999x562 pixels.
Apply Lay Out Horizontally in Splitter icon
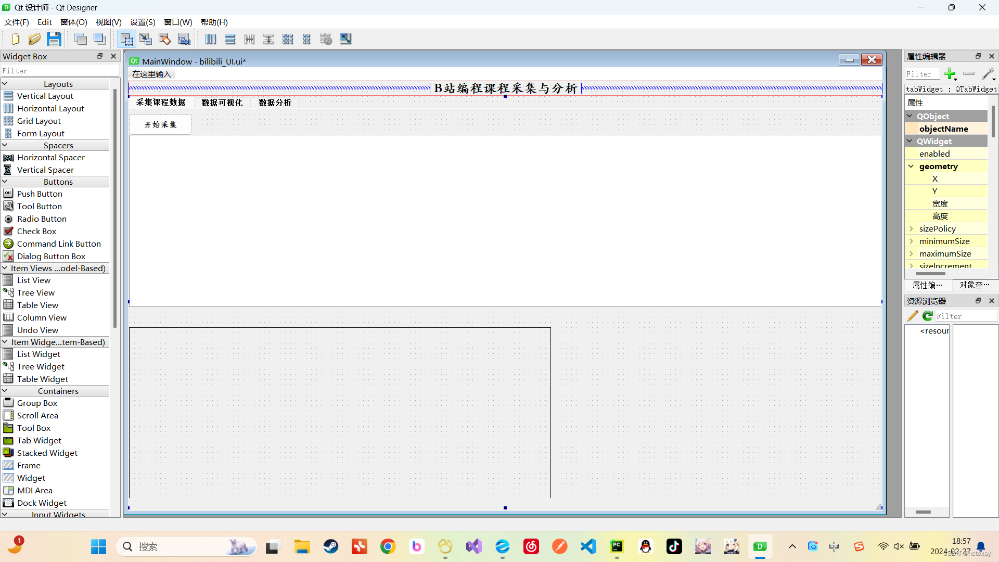click(249, 39)
